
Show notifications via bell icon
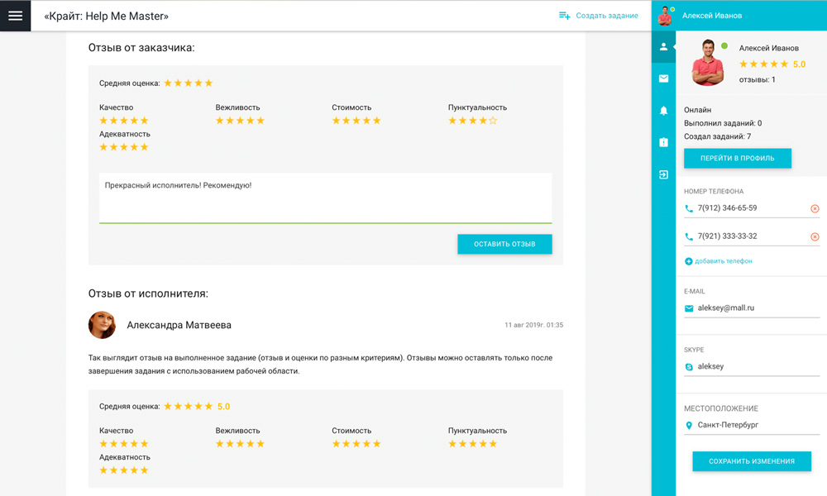663,111
